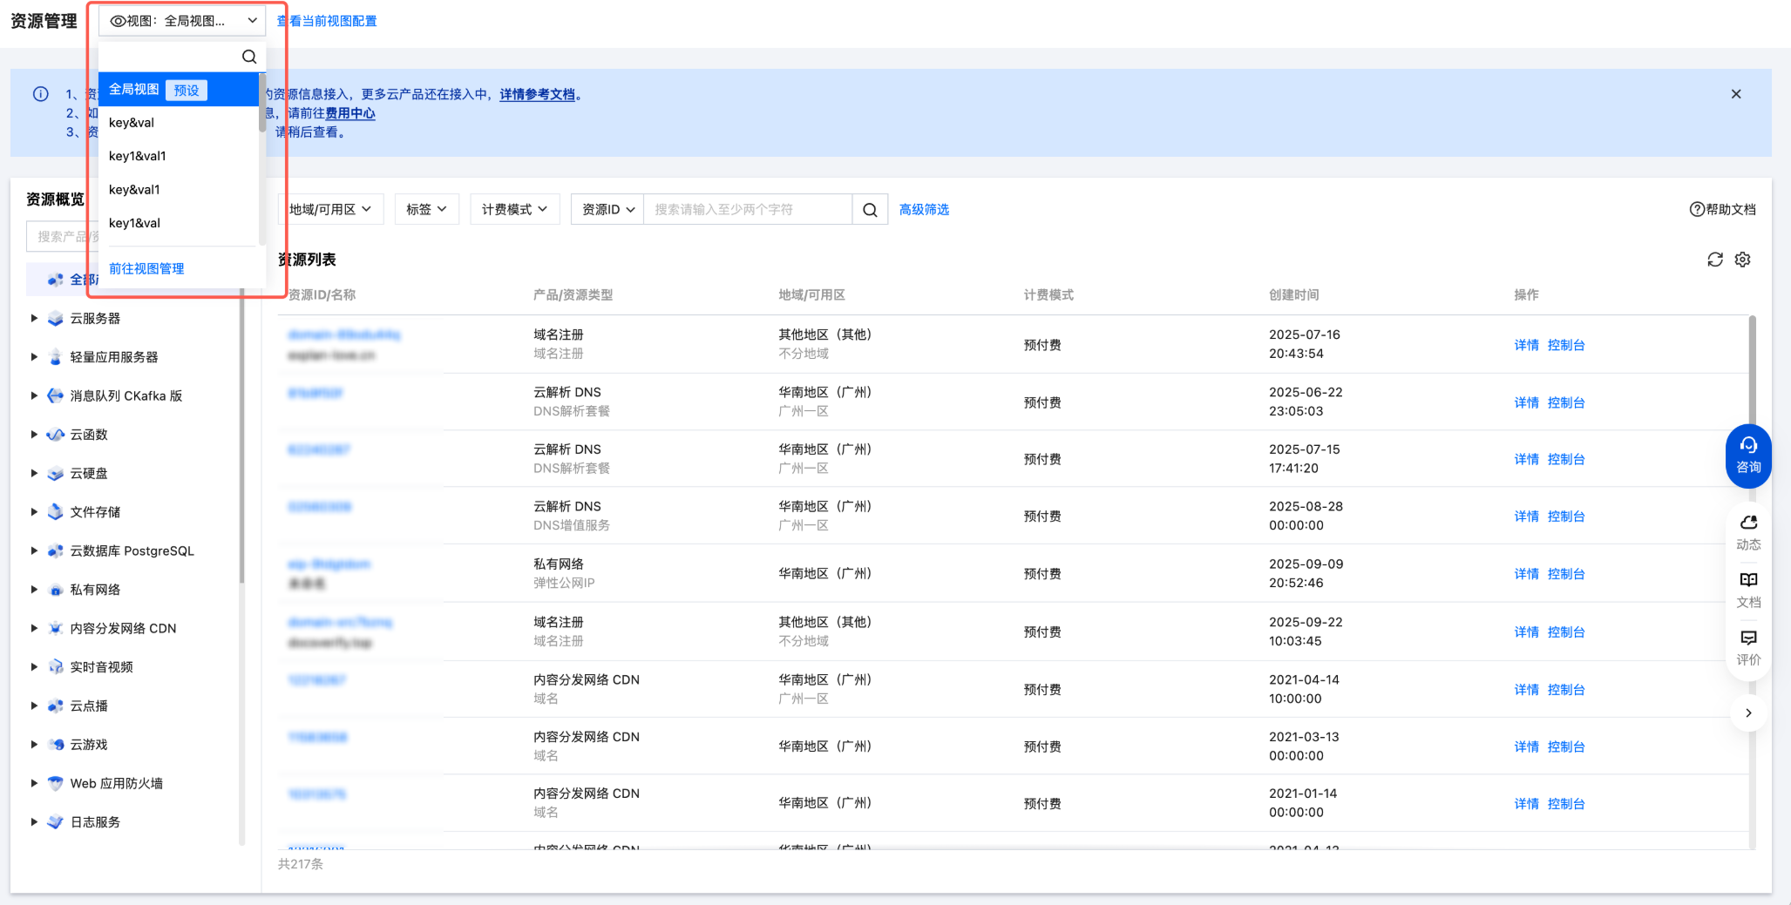
Task: Click the search magnifier beside resource ID field
Action: click(x=869, y=210)
